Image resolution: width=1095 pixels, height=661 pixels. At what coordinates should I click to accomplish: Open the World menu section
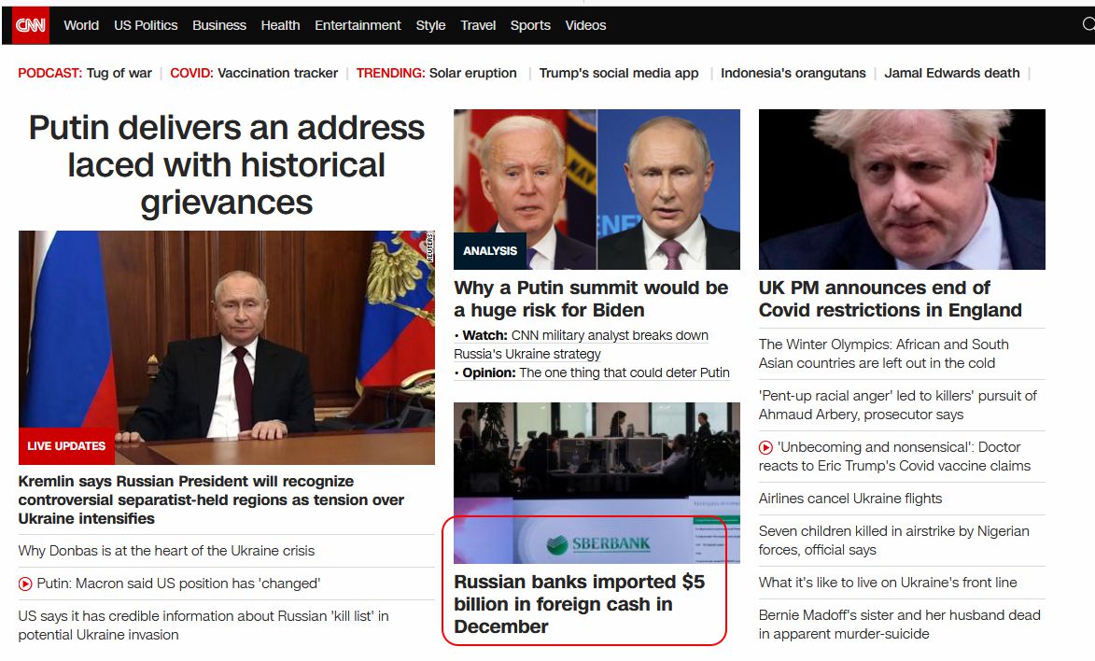point(81,25)
